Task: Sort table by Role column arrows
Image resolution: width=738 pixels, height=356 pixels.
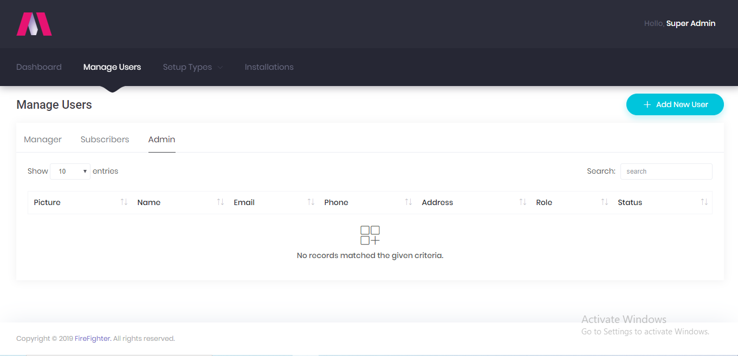Action: (605, 202)
